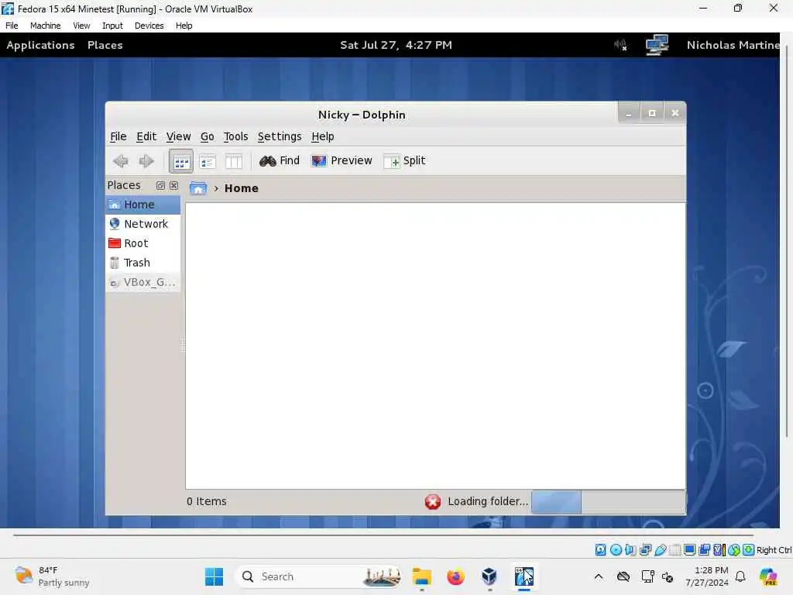Open the GNOME Applications menu
The image size is (793, 595).
[40, 45]
